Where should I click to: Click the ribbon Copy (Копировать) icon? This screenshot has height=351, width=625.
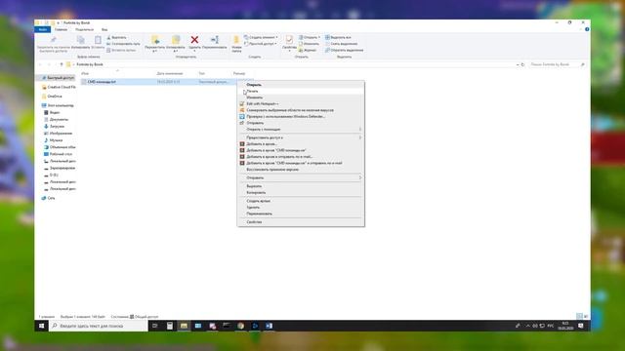click(x=81, y=40)
